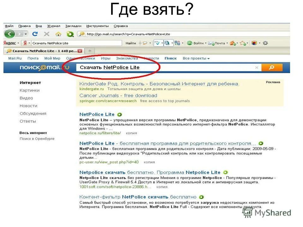The width and height of the screenshot is (303, 227).
Task: Clear the mail.ru search field with X
Action: click(257, 67)
